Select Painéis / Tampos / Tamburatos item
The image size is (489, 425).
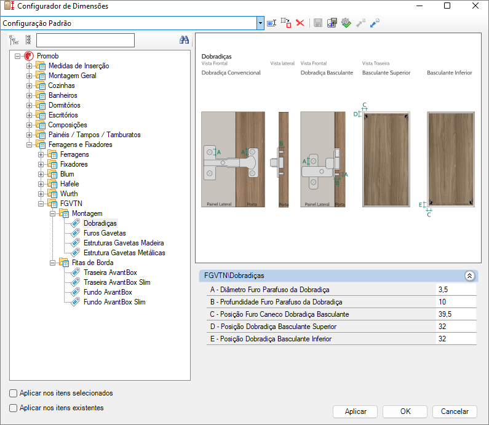click(95, 135)
